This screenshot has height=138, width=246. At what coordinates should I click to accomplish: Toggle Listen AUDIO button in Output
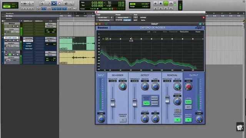pyautogui.click(x=188, y=102)
